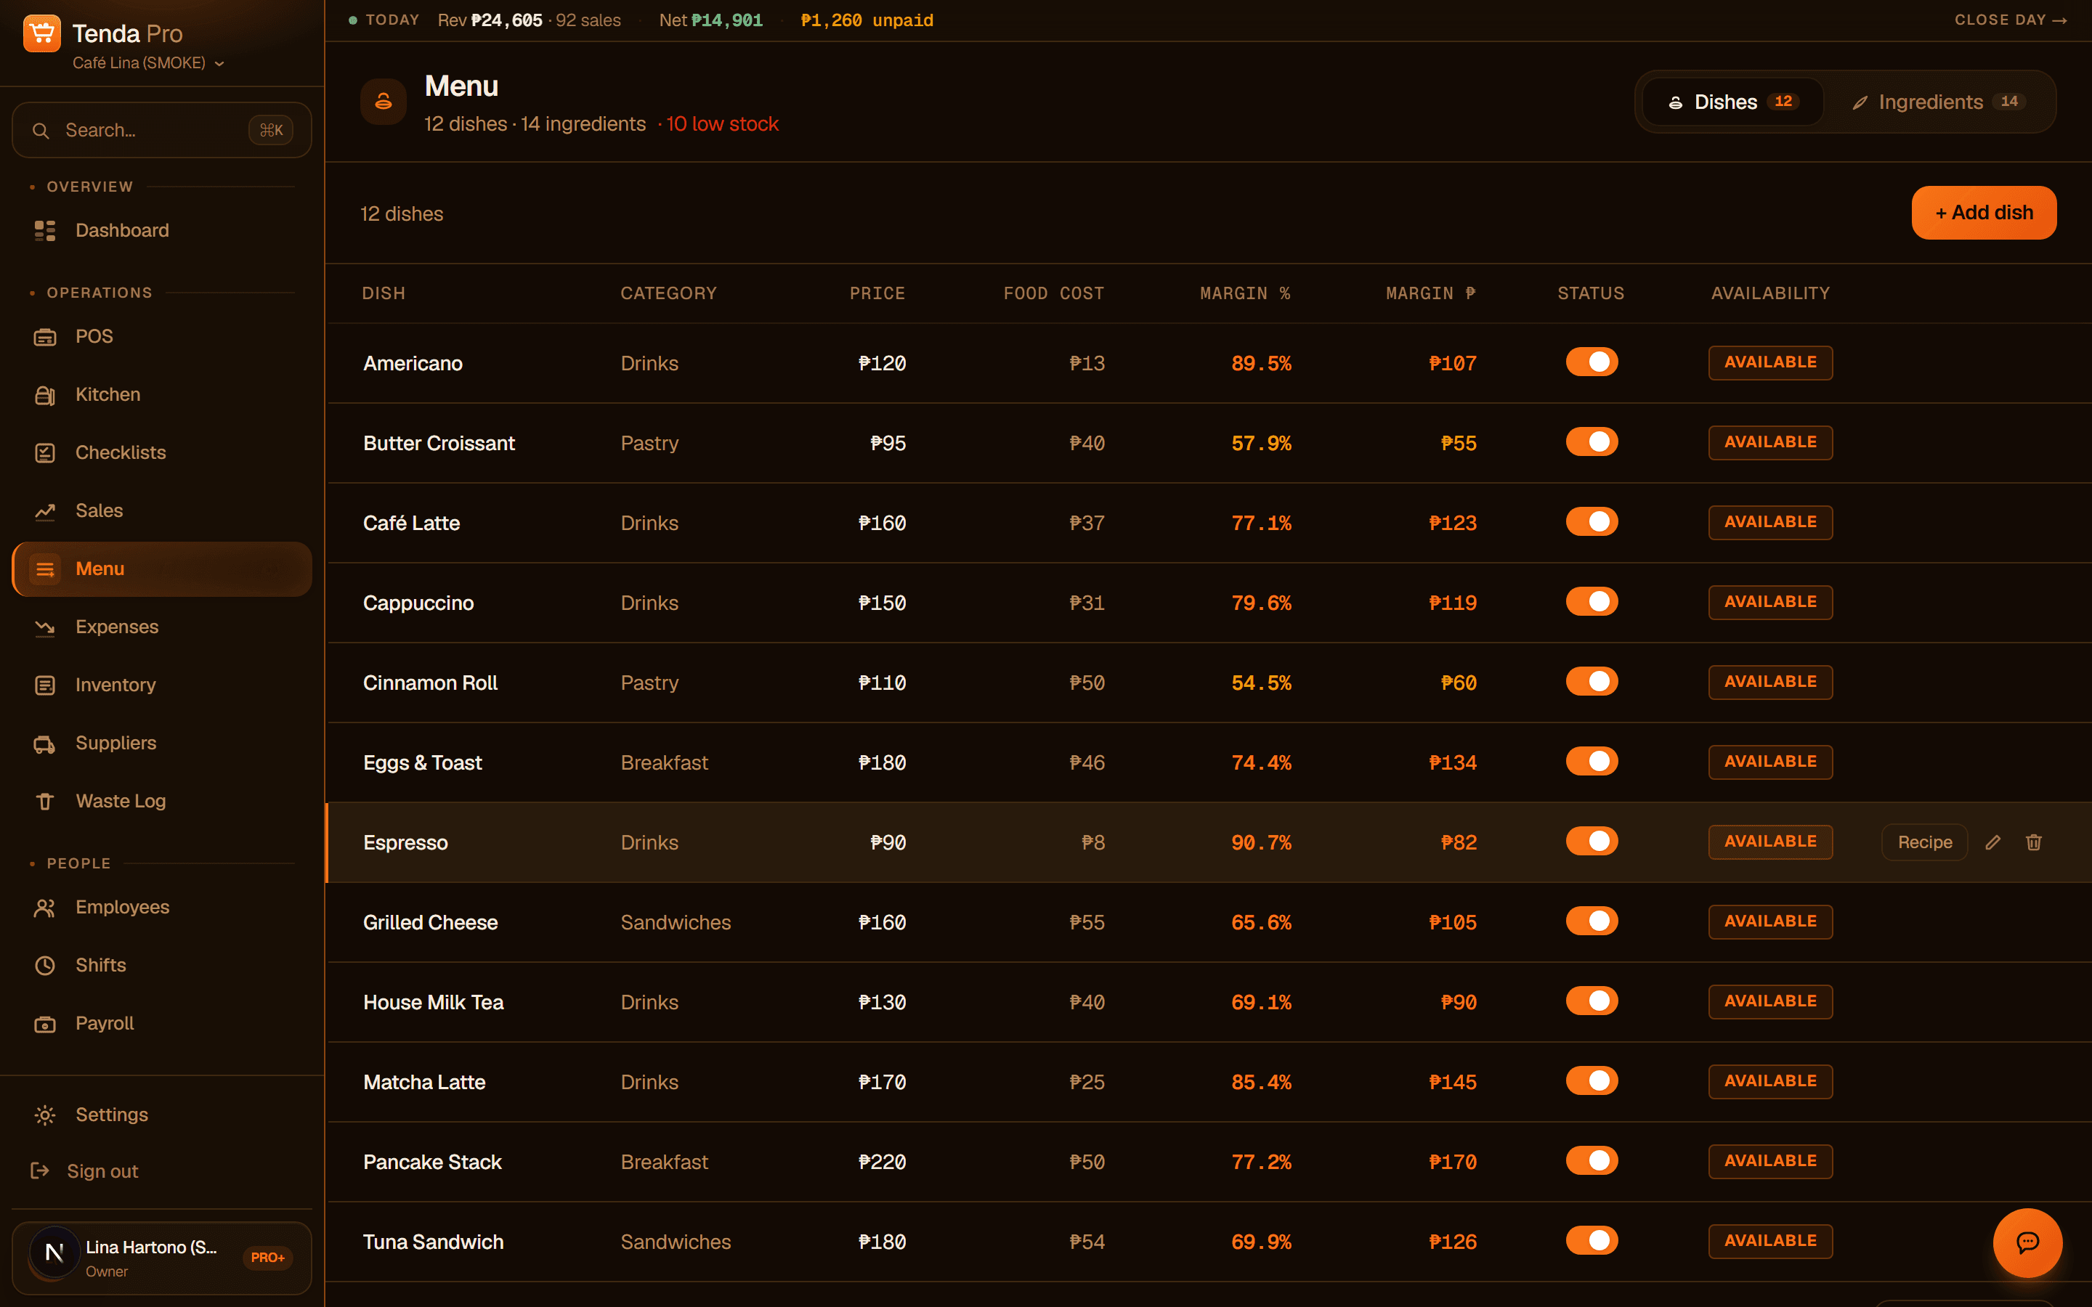Open Shifts via the clock icon
The height and width of the screenshot is (1307, 2092).
click(45, 965)
